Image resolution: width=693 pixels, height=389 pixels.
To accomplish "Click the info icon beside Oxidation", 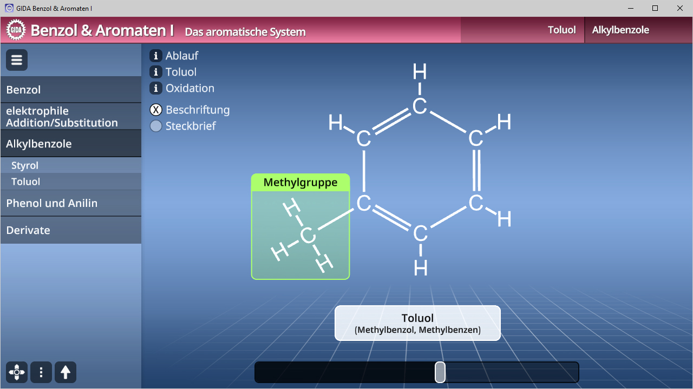I will pos(156,88).
